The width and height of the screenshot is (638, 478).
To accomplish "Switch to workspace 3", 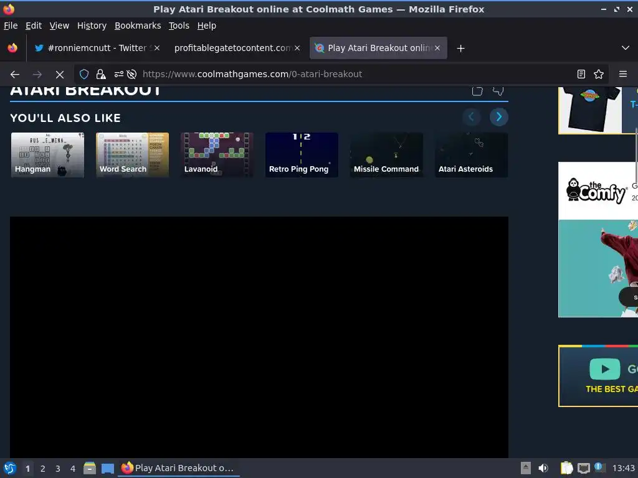I will pyautogui.click(x=58, y=469).
